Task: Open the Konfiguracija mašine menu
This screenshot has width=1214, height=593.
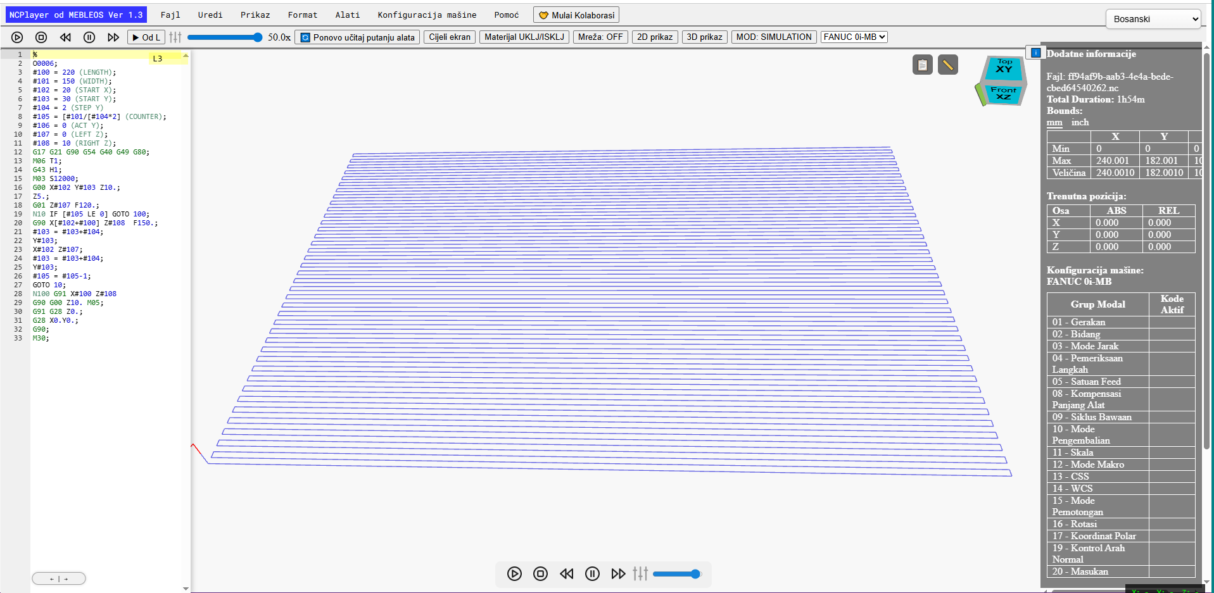Action: coord(427,15)
